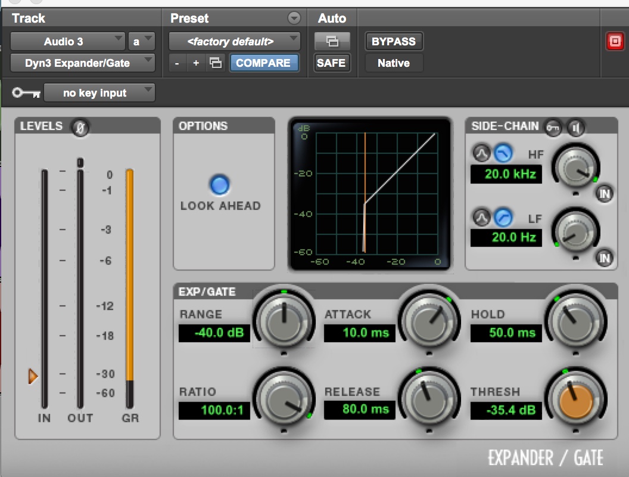The width and height of the screenshot is (629, 477).
Task: Expand the no key input dropdown
Action: [x=99, y=93]
